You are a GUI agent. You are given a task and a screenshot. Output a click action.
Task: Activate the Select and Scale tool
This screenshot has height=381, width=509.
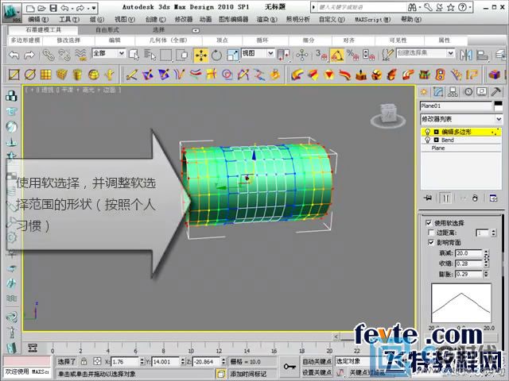point(233,55)
